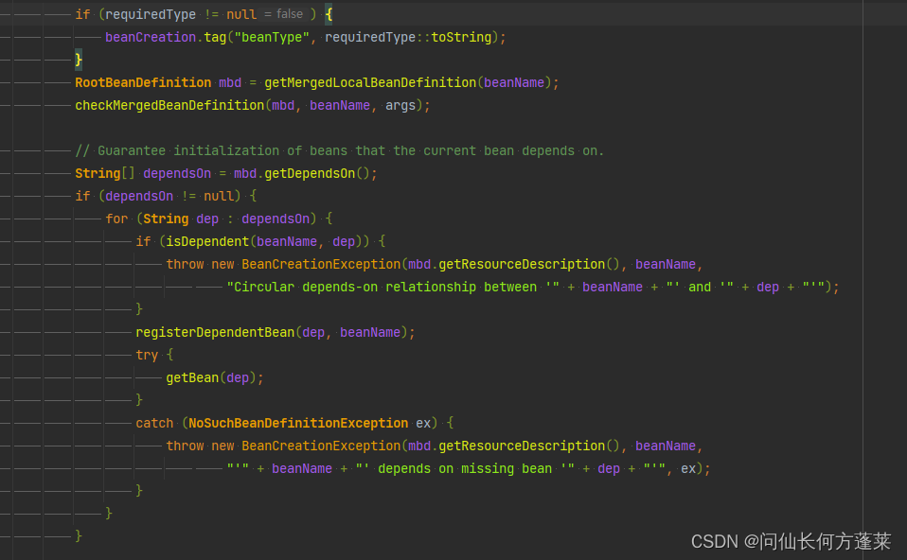Click the 'catch' keyword
The width and height of the screenshot is (907, 560).
tap(154, 423)
